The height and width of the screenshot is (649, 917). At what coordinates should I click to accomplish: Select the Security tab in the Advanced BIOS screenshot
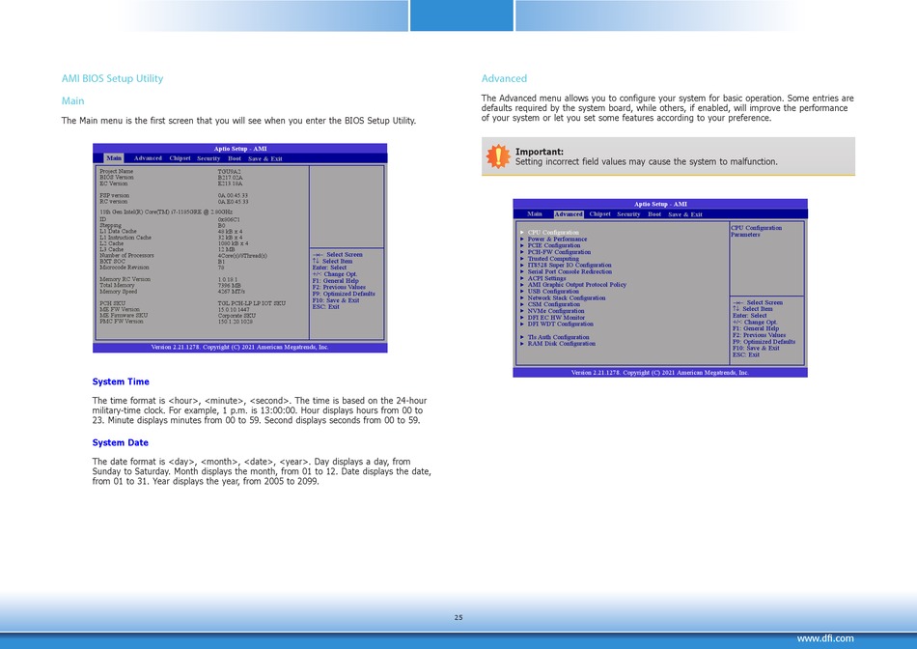[x=628, y=214]
